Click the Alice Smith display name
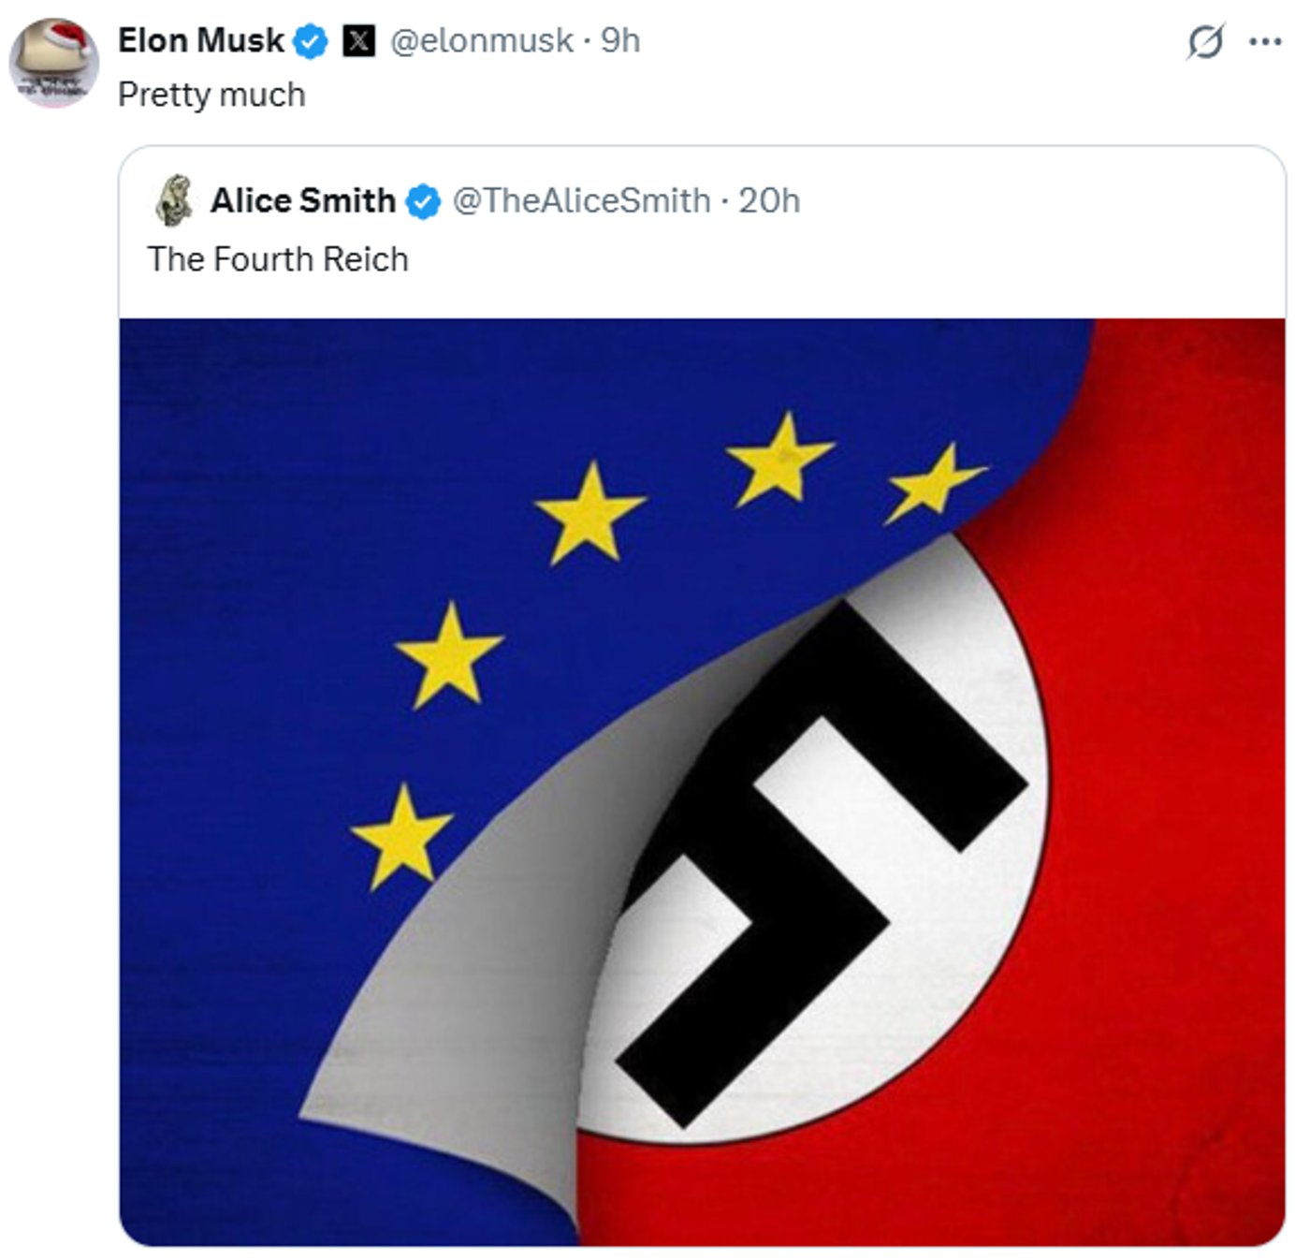Viewport: 1310px width, 1260px height. [302, 200]
